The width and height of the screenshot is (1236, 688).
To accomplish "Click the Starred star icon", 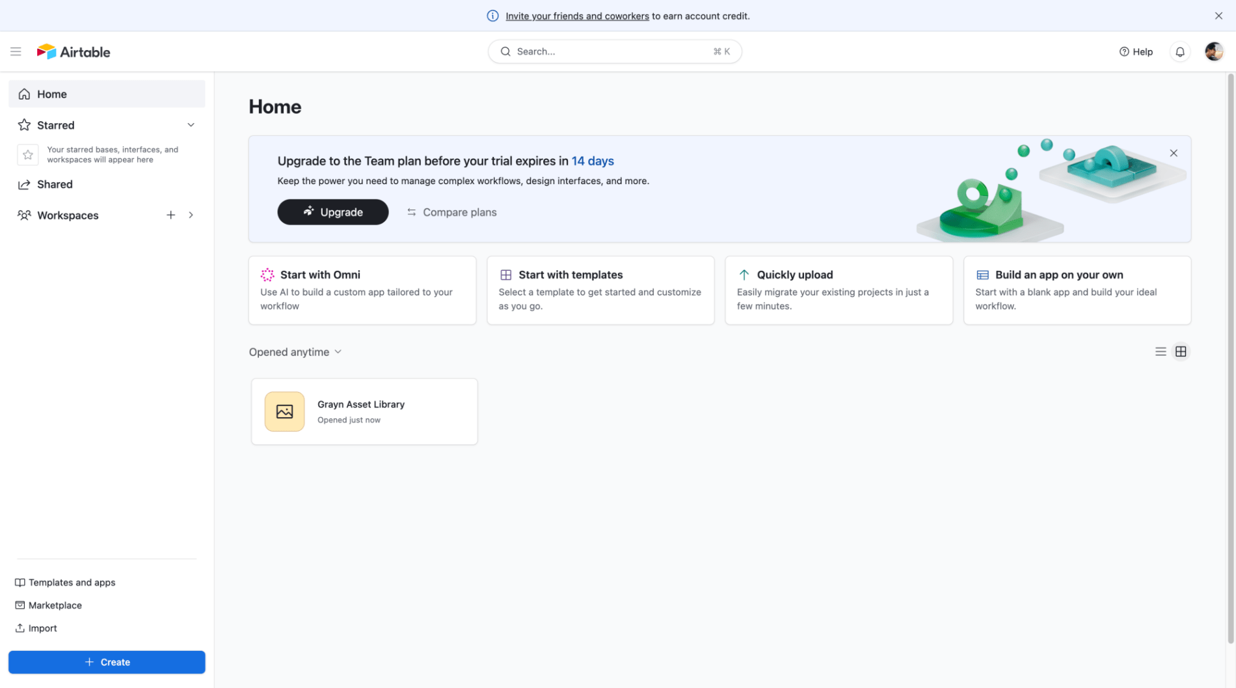I will tap(24, 125).
